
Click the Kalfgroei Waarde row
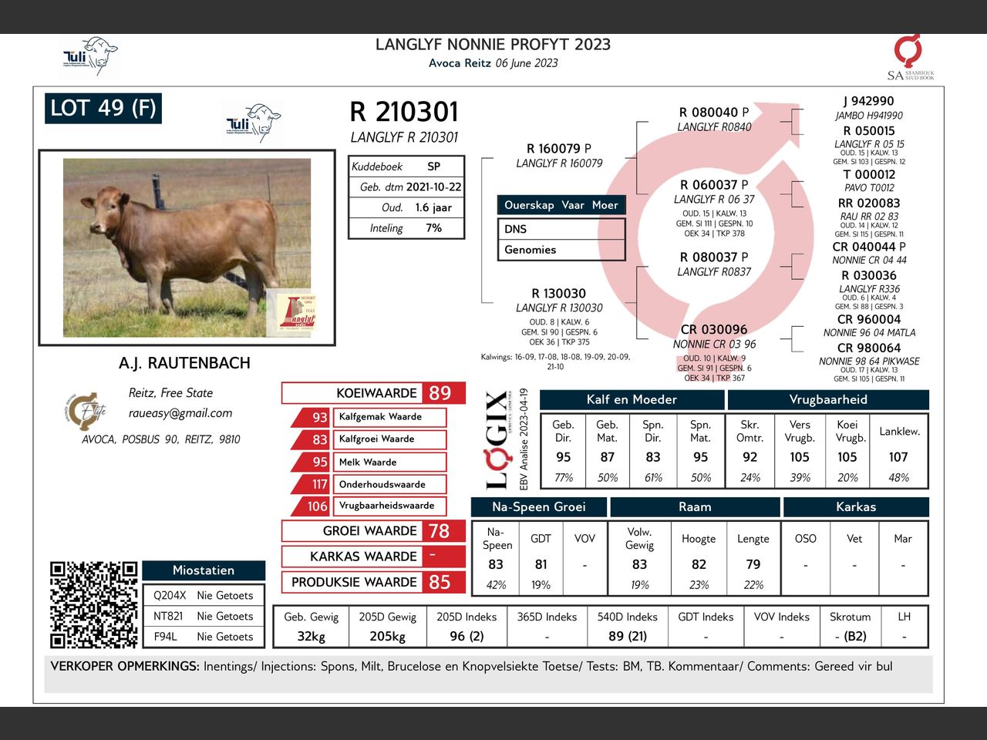tap(369, 439)
